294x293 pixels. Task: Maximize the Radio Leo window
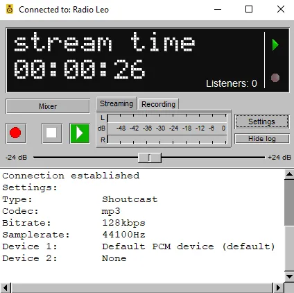[x=249, y=10]
